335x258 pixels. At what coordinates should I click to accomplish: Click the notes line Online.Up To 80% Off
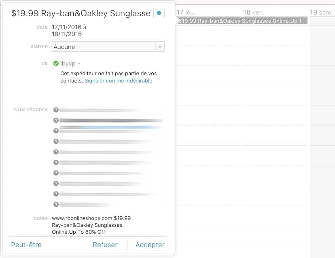pyautogui.click(x=78, y=232)
